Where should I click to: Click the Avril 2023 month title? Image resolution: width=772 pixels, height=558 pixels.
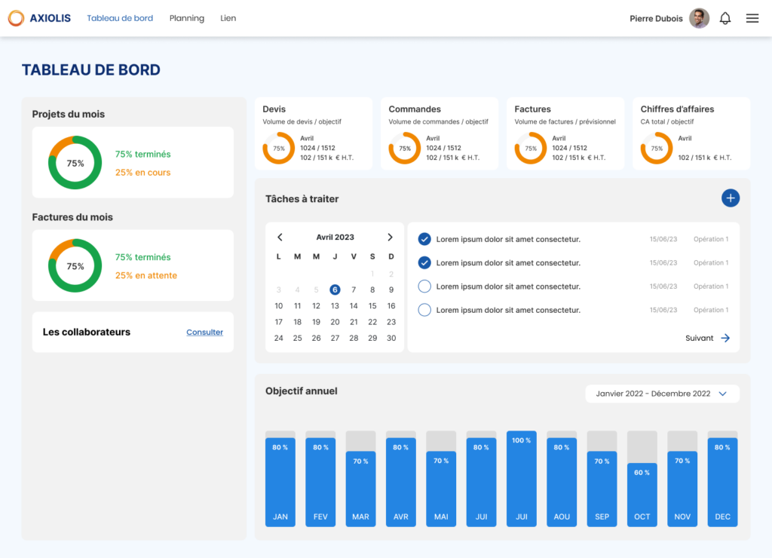[335, 238]
